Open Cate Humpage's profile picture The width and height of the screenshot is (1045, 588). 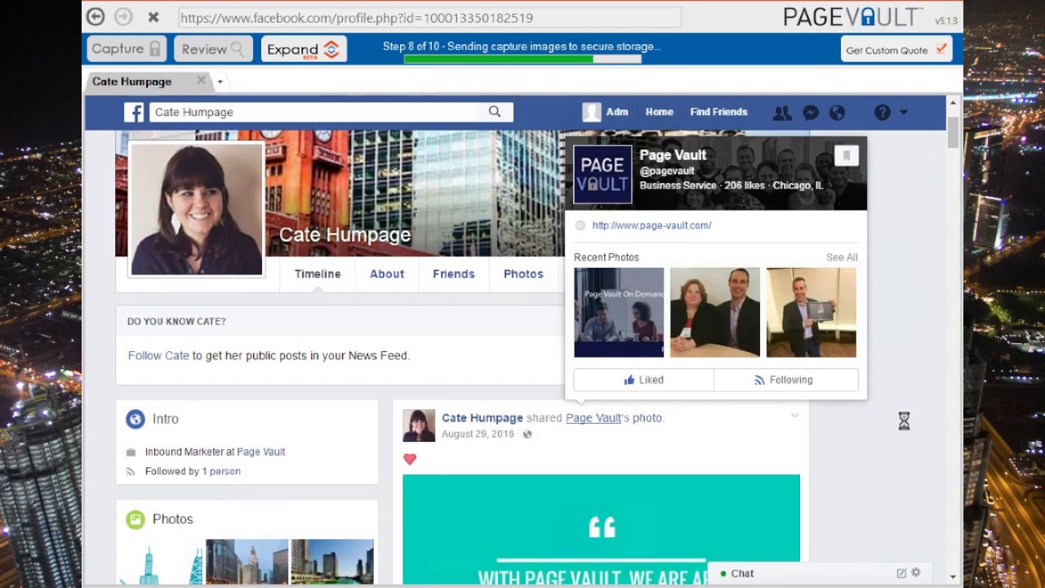pos(197,210)
